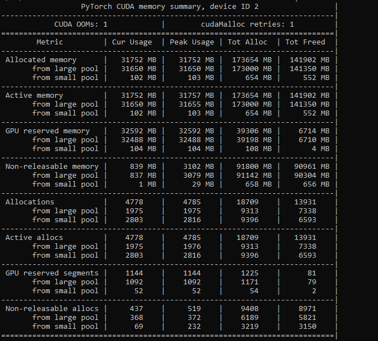Click the 'Active allocs' row label
378x341 pixels.
tap(34, 238)
